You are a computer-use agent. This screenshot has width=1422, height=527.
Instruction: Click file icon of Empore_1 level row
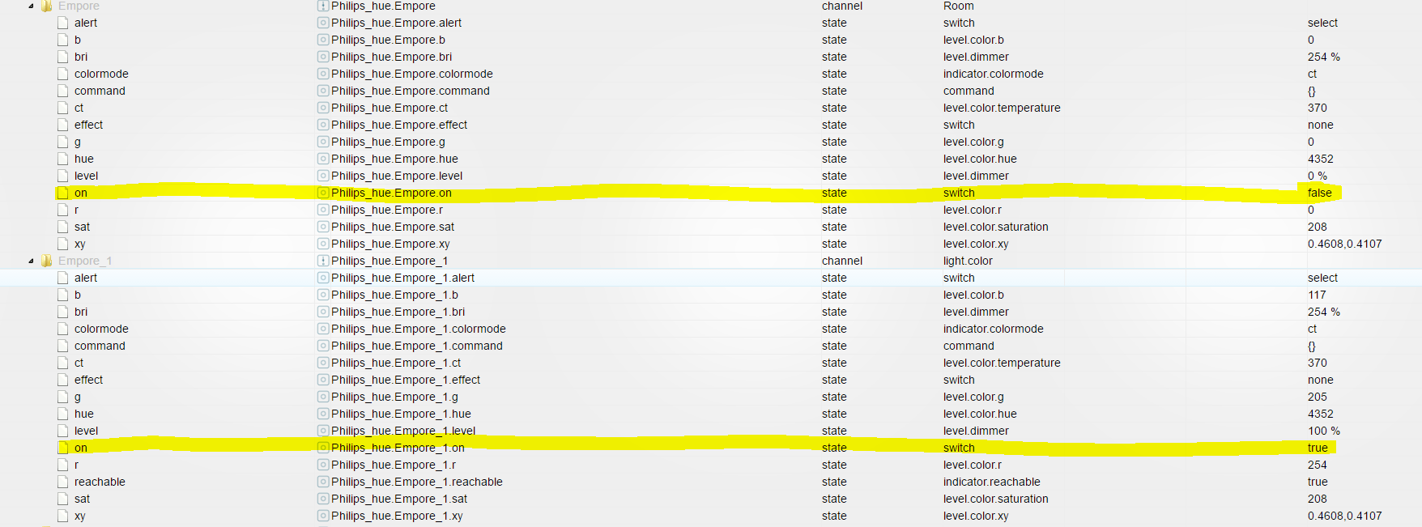click(x=63, y=431)
